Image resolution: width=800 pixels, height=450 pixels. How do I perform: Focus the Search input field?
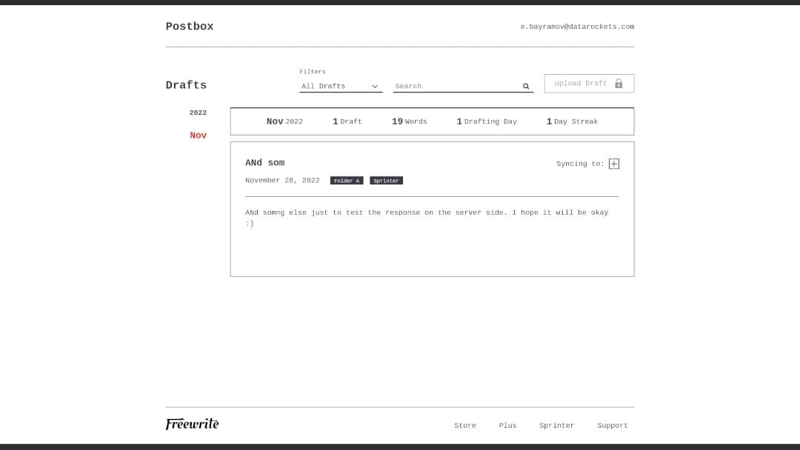point(456,87)
